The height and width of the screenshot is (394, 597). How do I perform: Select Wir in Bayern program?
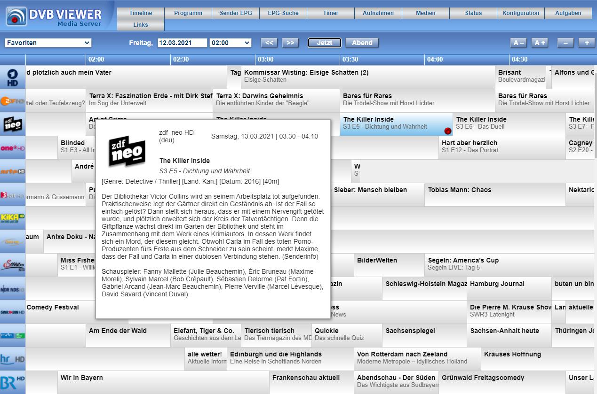(x=163, y=382)
